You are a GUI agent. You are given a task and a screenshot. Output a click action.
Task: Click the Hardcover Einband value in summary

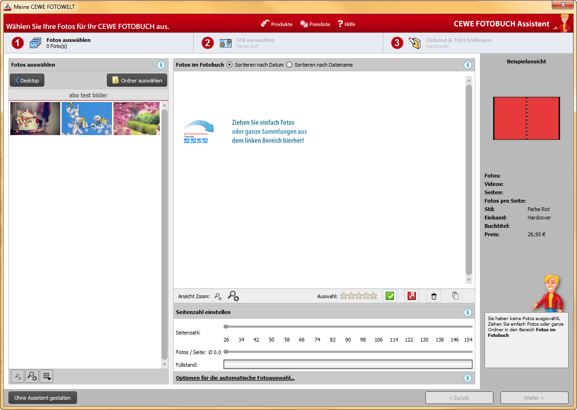pyautogui.click(x=539, y=218)
